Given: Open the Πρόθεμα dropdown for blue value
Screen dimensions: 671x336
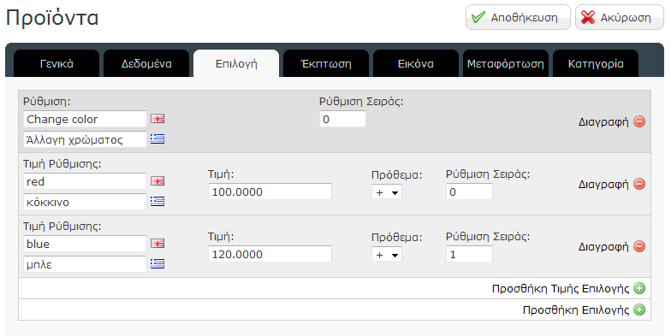Looking at the screenshot, I should (x=387, y=255).
